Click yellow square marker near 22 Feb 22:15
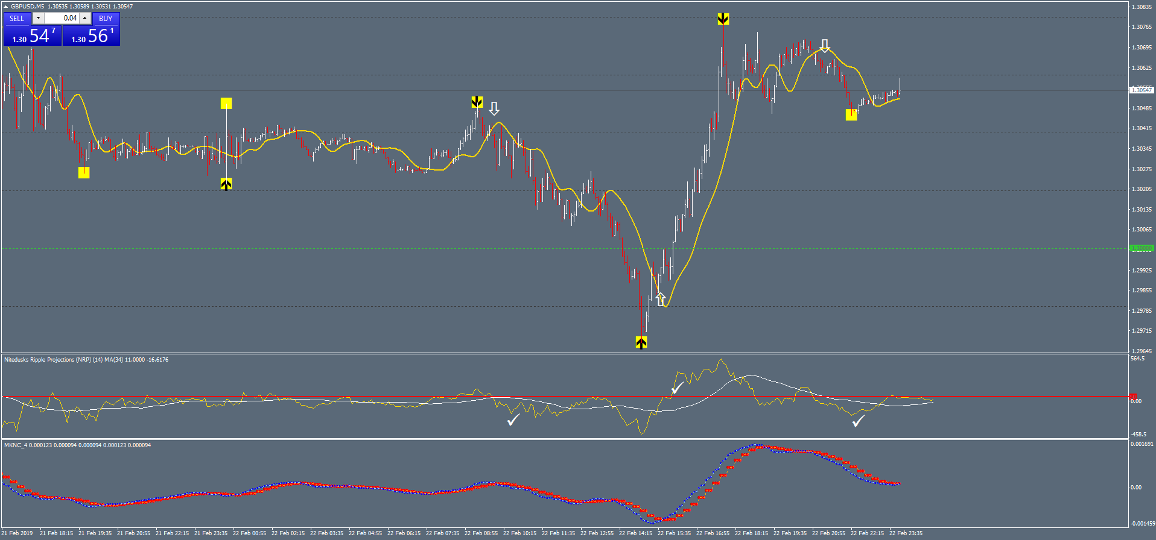 (x=851, y=115)
